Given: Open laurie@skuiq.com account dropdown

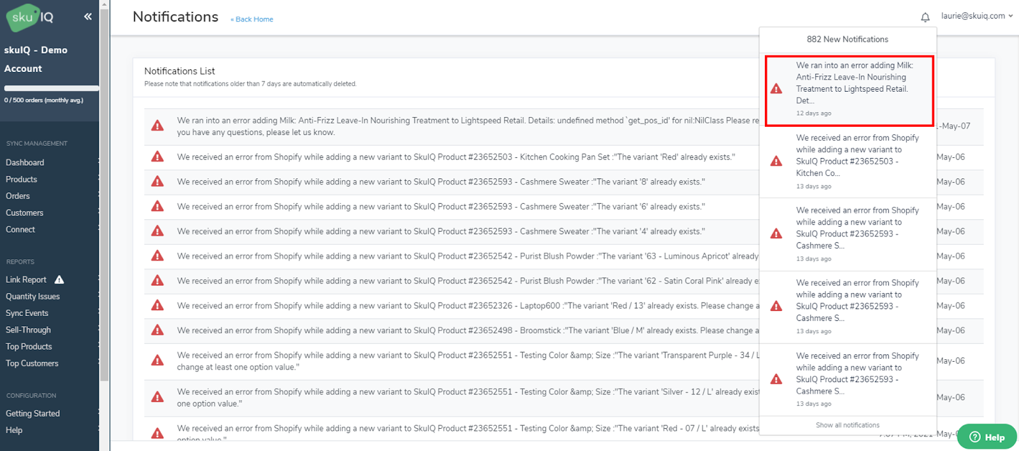Looking at the screenshot, I should (976, 16).
